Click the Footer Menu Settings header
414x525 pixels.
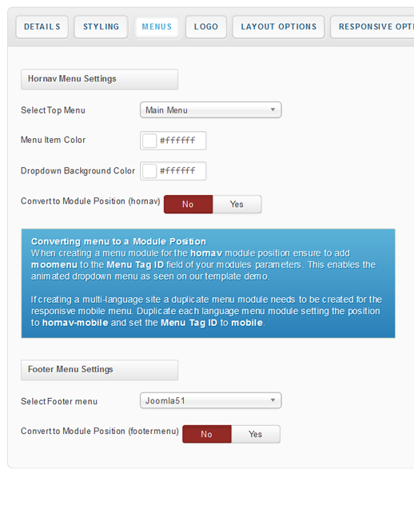[99, 370]
